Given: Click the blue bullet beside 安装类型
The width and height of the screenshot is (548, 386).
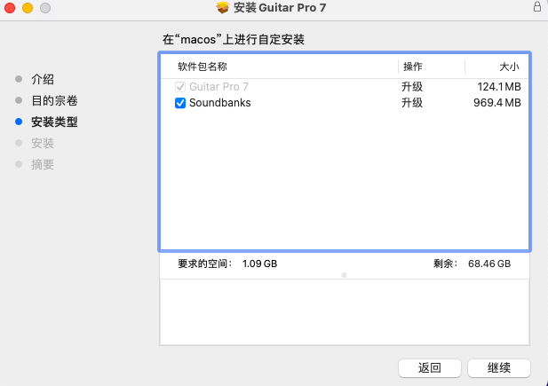Looking at the screenshot, I should click(x=19, y=122).
